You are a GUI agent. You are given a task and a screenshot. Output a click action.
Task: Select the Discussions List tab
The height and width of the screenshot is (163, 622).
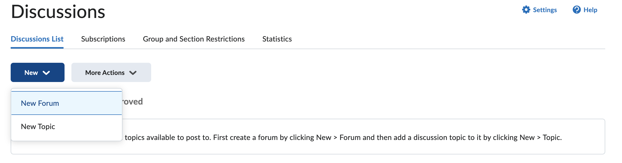point(37,39)
